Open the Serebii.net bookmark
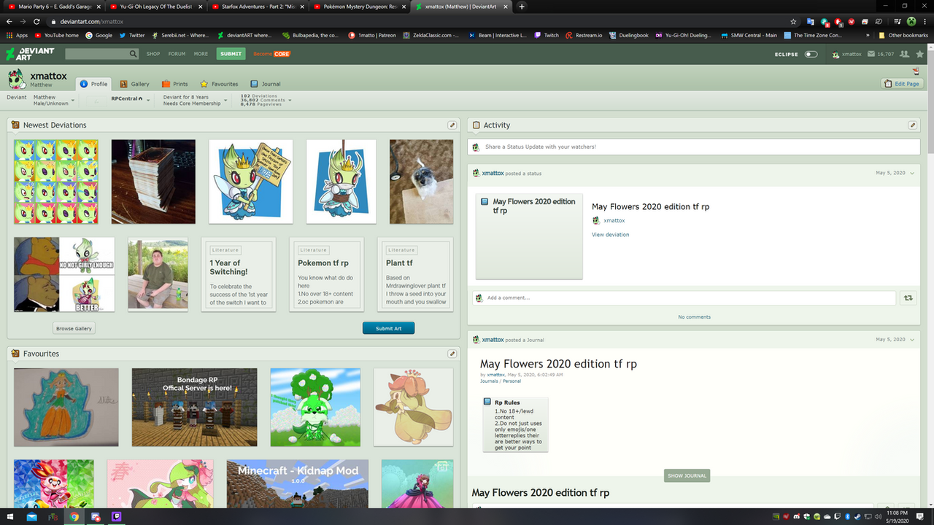934x525 pixels. [x=179, y=35]
